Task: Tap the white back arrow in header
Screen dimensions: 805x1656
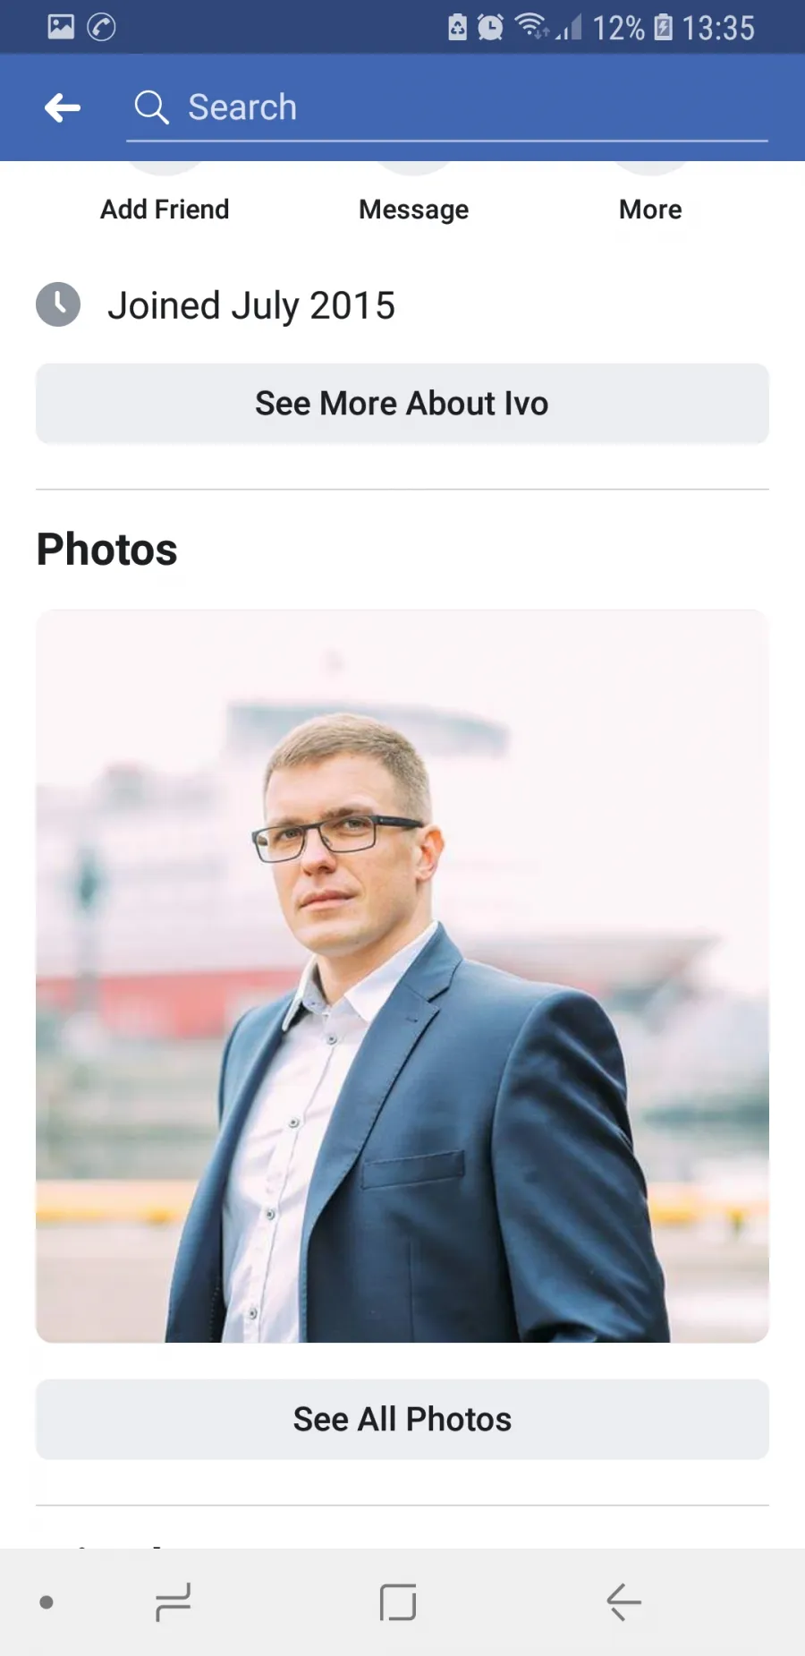Action: [x=63, y=108]
